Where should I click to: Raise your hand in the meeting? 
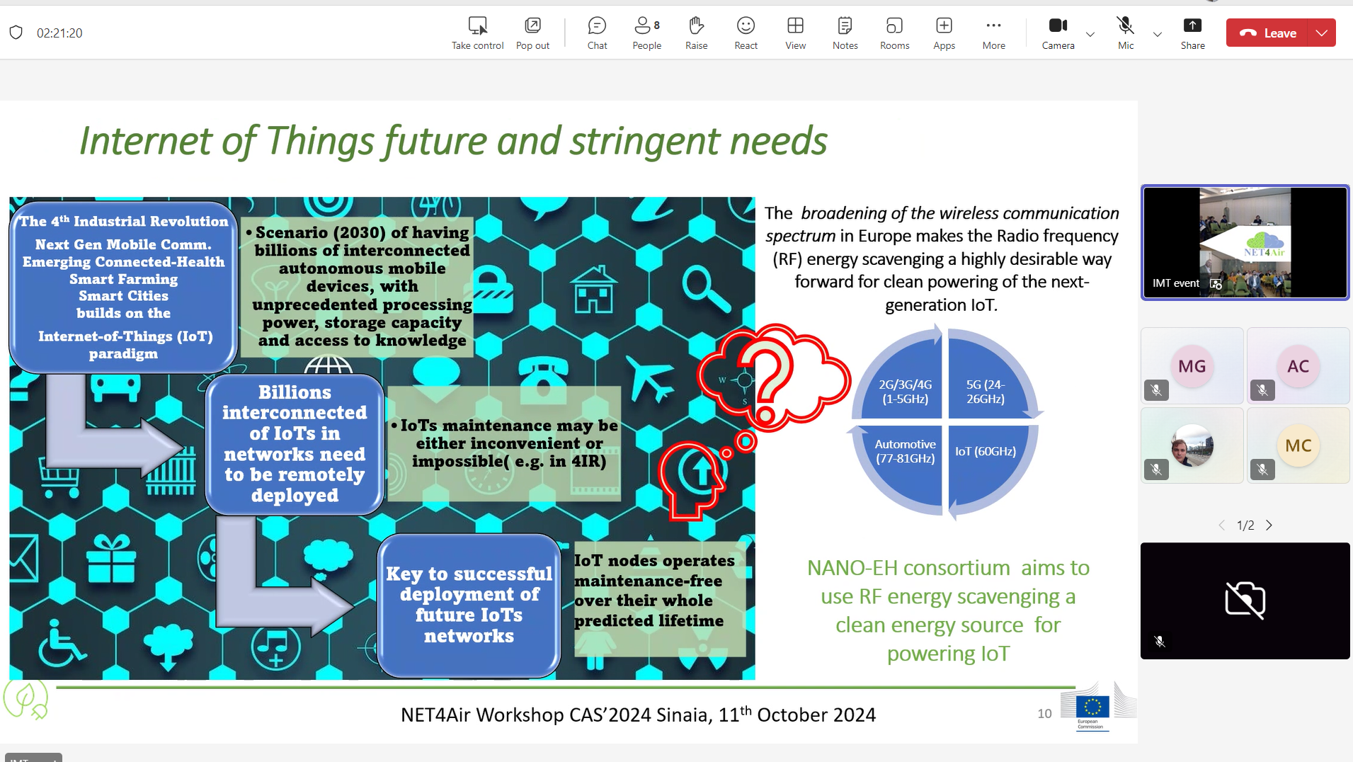pyautogui.click(x=696, y=33)
